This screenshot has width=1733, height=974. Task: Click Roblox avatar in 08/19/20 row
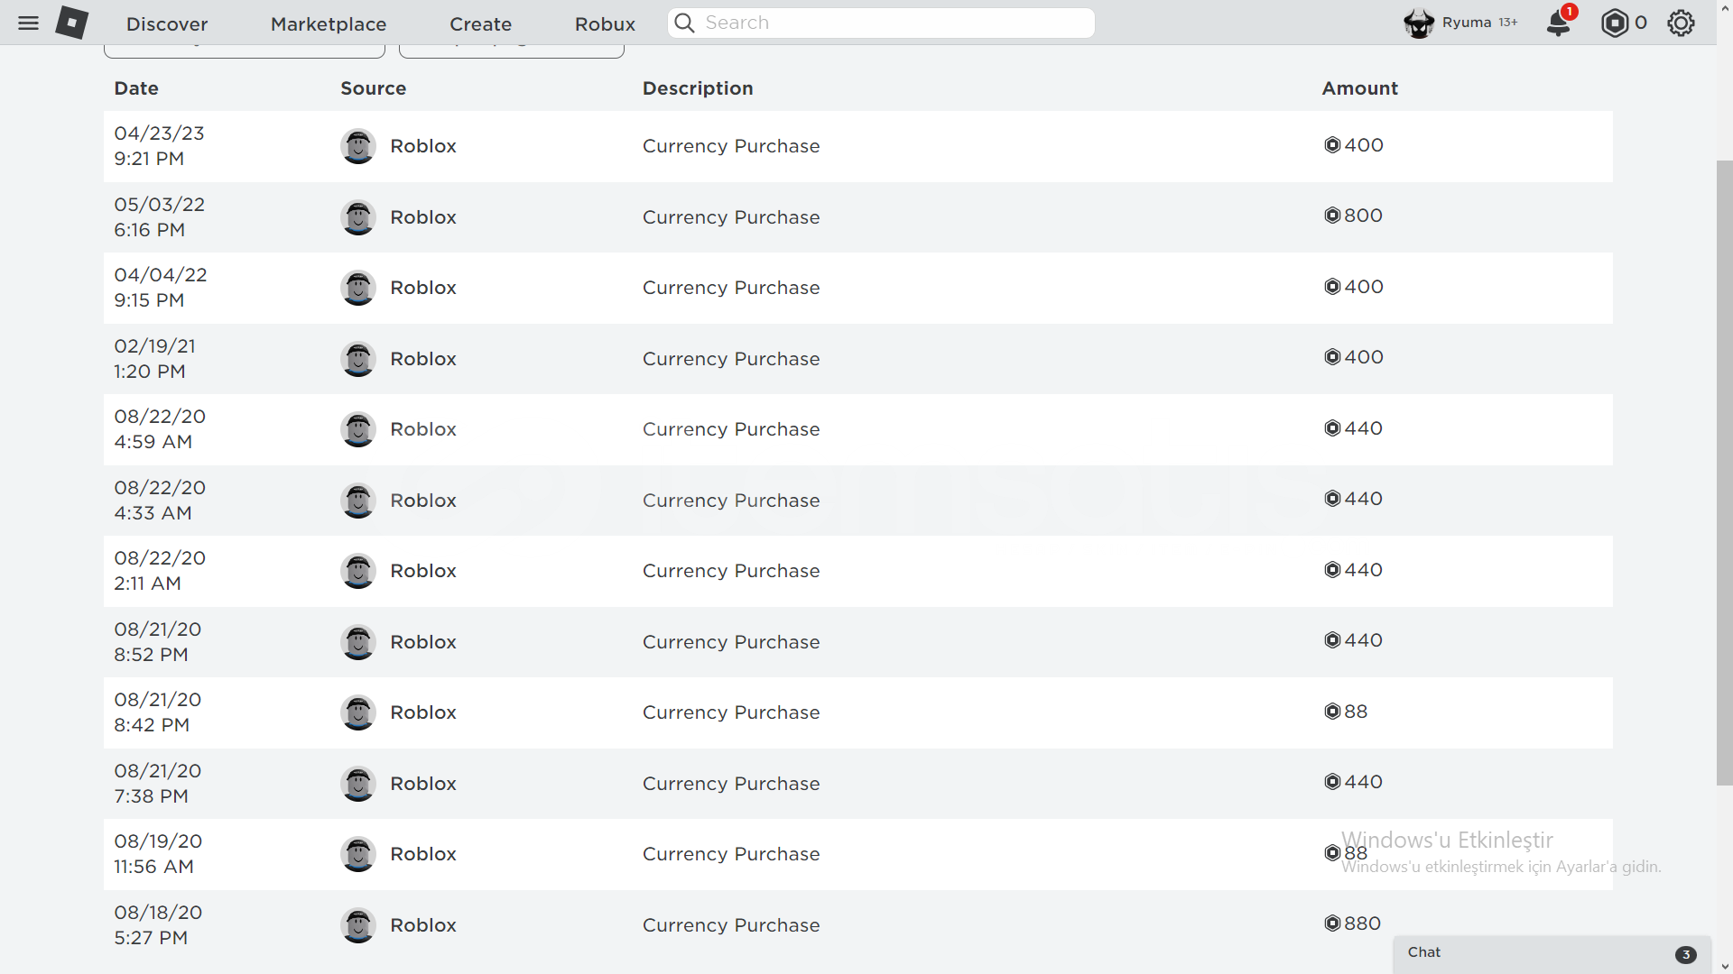(358, 854)
